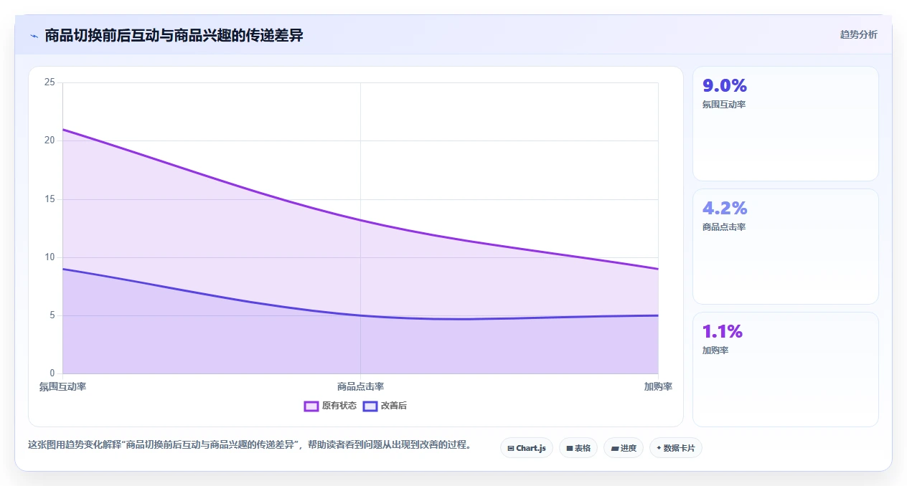Click the 趋势分析 label in header
Image resolution: width=907 pixels, height=486 pixels.
[x=858, y=34]
